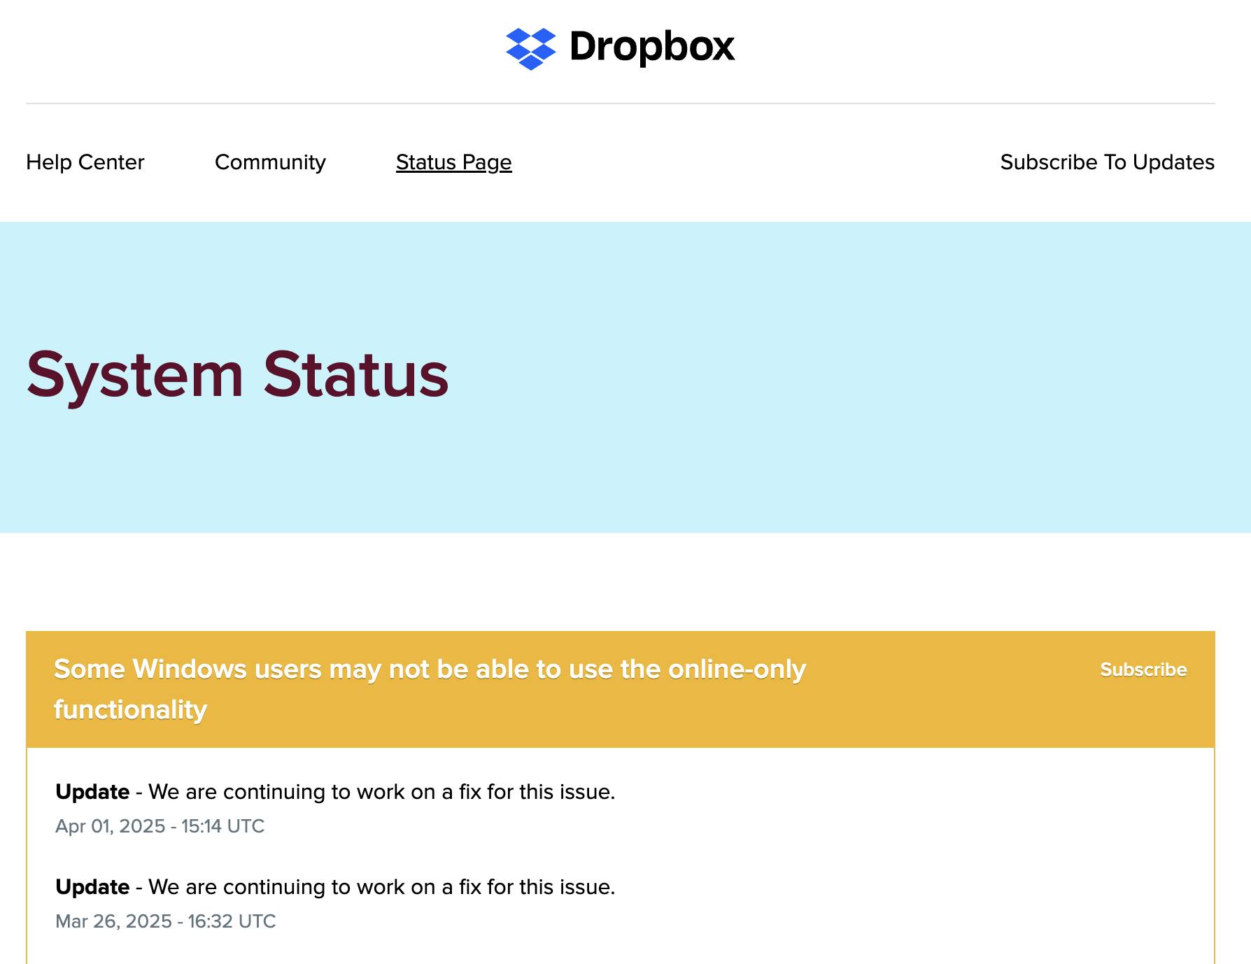This screenshot has height=964, width=1251.
Task: Open the Help Center link
Action: click(x=85, y=162)
